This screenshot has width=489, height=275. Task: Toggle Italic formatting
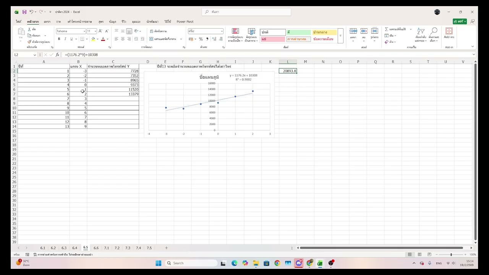click(x=65, y=39)
